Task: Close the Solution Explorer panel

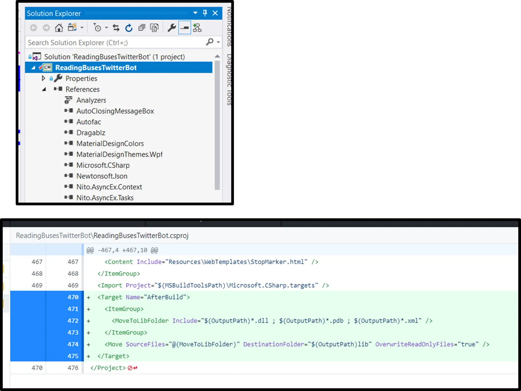Action: coord(215,13)
